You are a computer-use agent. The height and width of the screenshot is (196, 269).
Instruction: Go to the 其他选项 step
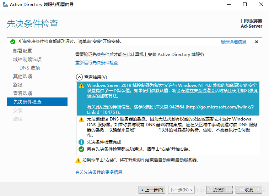(x=22, y=77)
